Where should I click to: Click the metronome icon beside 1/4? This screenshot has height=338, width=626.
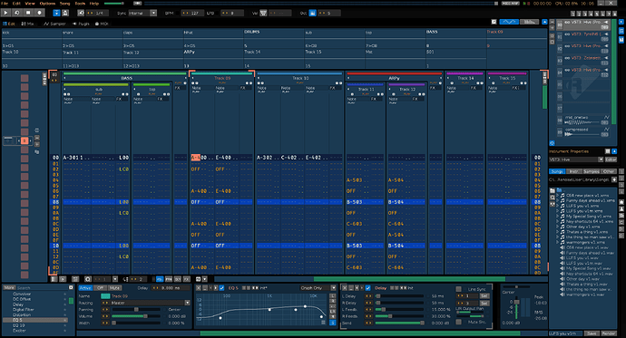[x=81, y=13]
